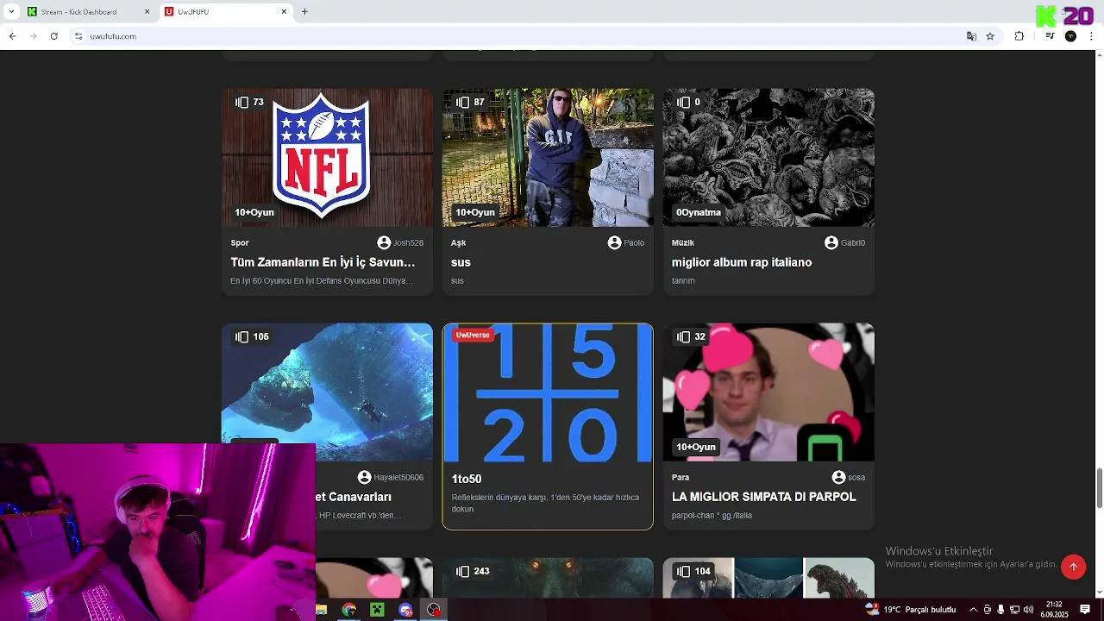Click the browser forward arrow

(34, 36)
